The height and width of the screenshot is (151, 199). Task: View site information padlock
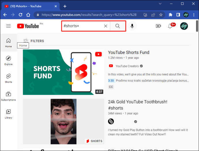pyautogui.click(x=38, y=15)
